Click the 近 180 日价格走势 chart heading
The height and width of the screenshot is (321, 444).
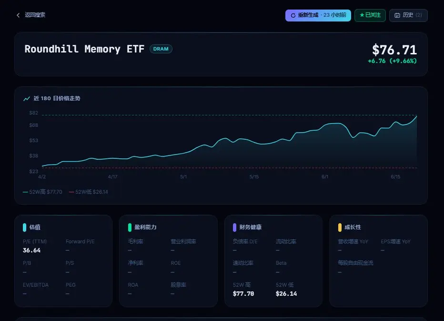[x=57, y=98]
